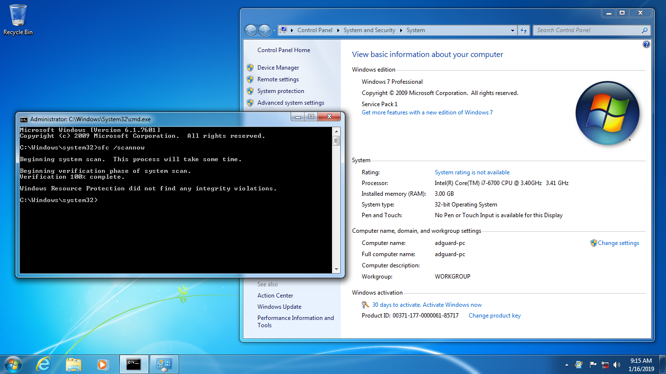Click shield icon beside Advanced system settings
Screen dimensions: 666x374
click(250, 103)
